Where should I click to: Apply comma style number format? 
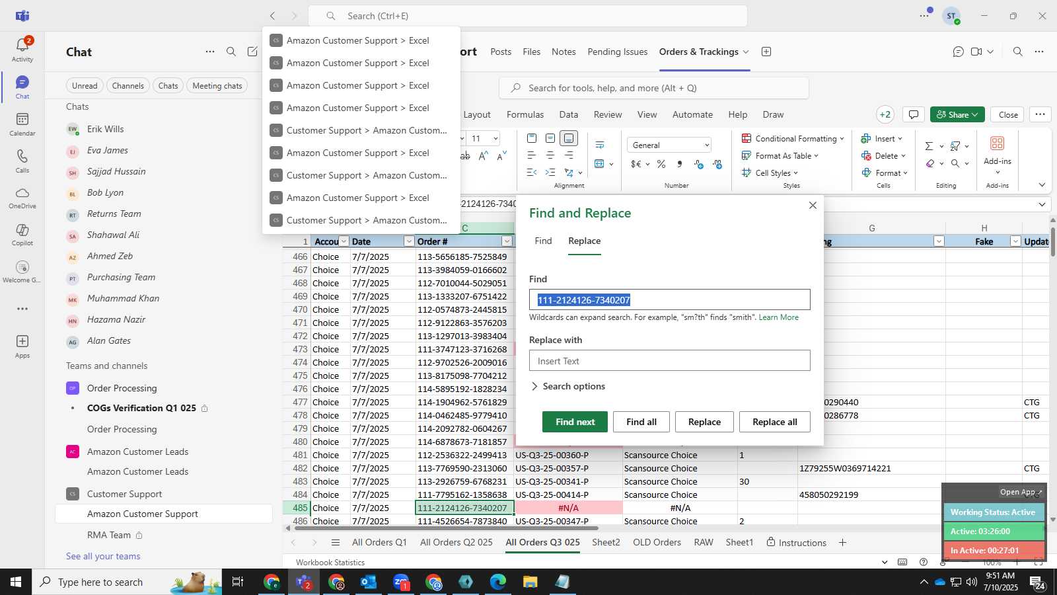(680, 164)
